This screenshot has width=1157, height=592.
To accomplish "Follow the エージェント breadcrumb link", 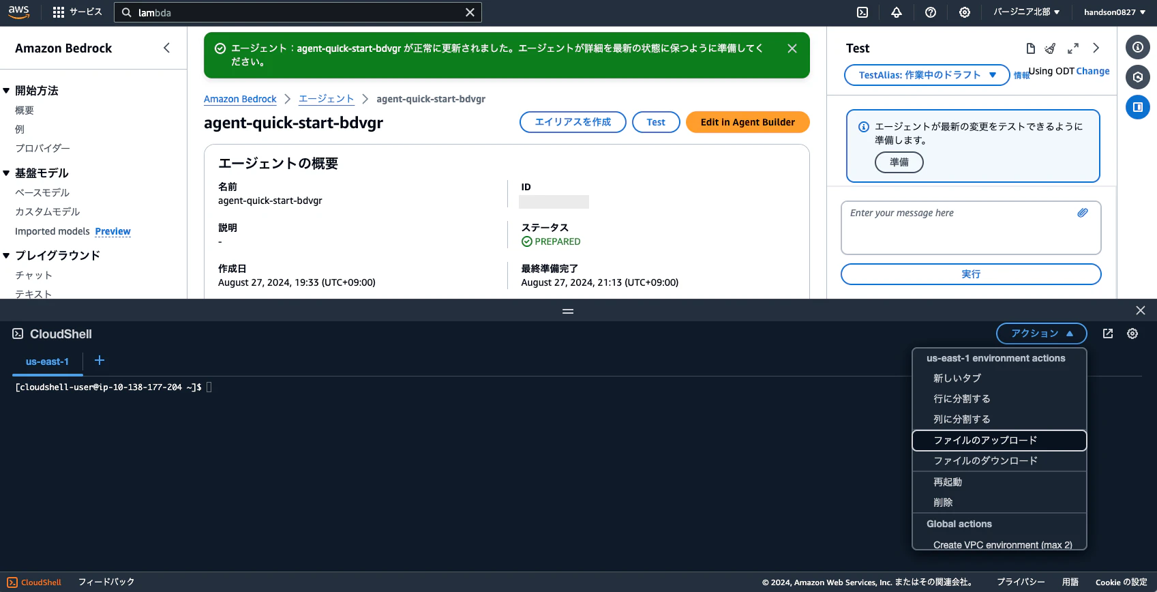I will (x=327, y=99).
